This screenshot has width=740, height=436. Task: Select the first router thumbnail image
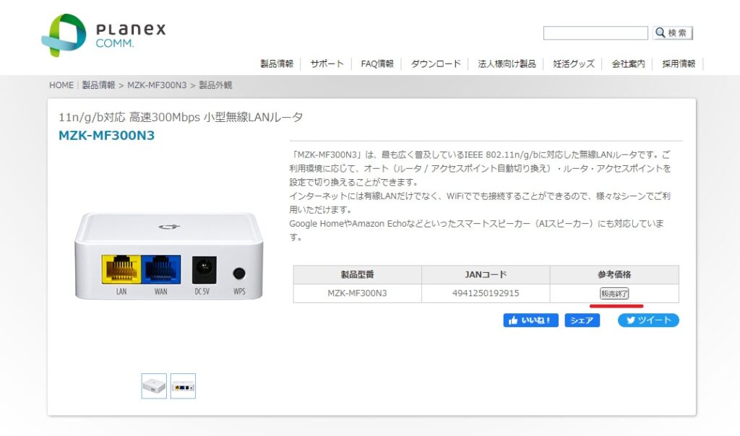coord(154,386)
